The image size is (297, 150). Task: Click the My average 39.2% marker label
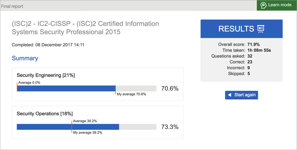pos(88,133)
